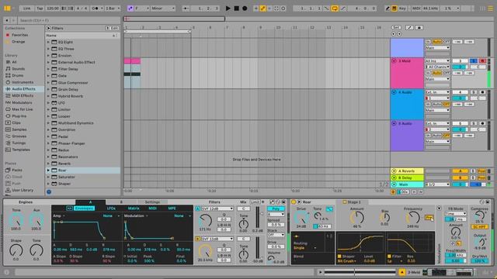Image resolution: width=497 pixels, height=279 pixels.
Task: Click the Stop button in transport
Action: tap(236, 9)
